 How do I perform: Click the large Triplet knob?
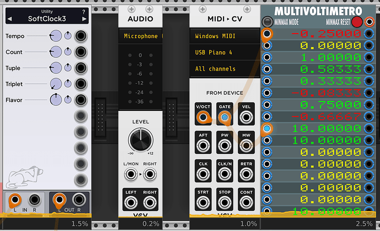click(x=56, y=84)
